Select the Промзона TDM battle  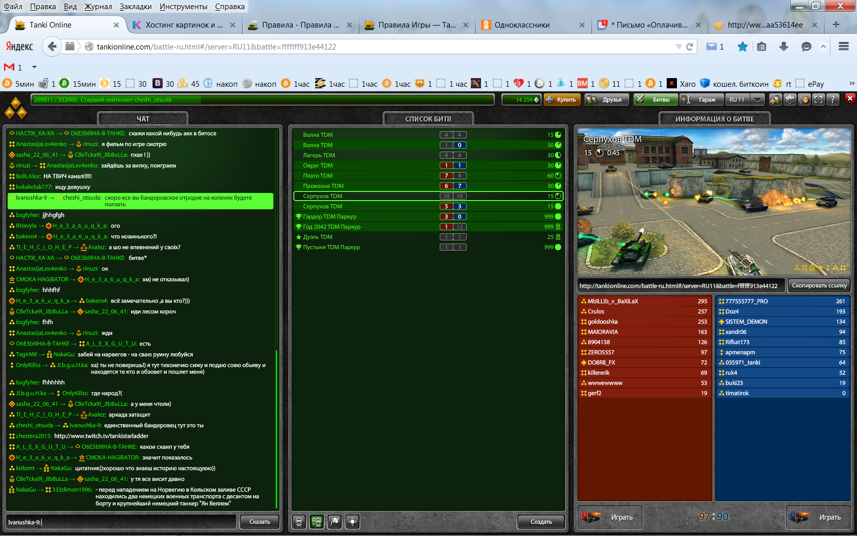pyautogui.click(x=428, y=186)
